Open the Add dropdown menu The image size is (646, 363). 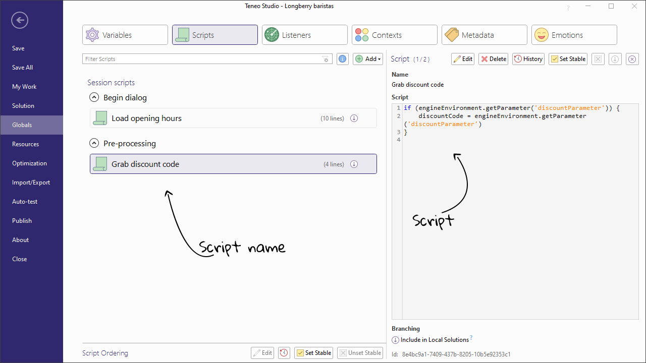[x=368, y=59]
